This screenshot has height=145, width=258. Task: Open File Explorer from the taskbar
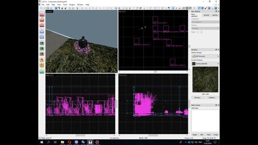[62, 142]
